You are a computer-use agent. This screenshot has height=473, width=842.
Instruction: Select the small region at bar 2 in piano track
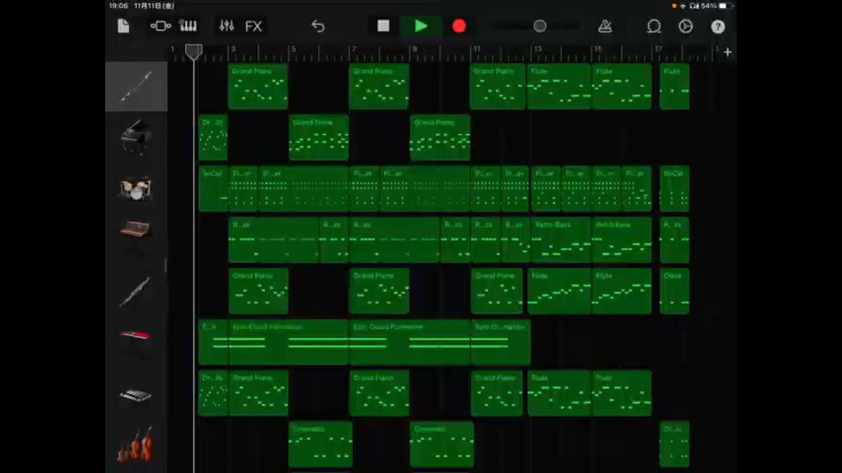(213, 138)
